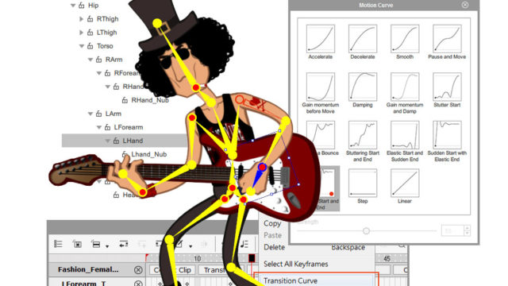Select the 'LHand' tree row label
This screenshot has height=286, width=508.
(x=133, y=141)
